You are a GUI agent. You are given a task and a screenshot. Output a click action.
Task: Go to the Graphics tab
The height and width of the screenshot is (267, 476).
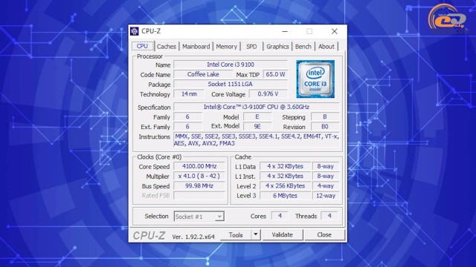[277, 47]
